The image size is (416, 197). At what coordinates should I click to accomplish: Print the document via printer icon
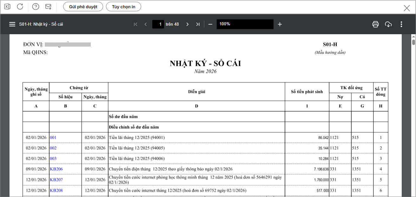375,24
